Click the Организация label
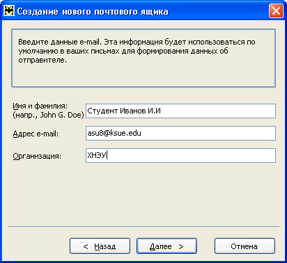Viewport: 287px width, 263px height. coord(37,156)
